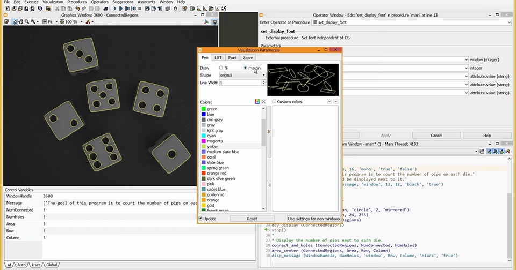516x270 pixels.
Task: Select the magnifying glass tool in Graphics Window
Action: [x=27, y=21]
